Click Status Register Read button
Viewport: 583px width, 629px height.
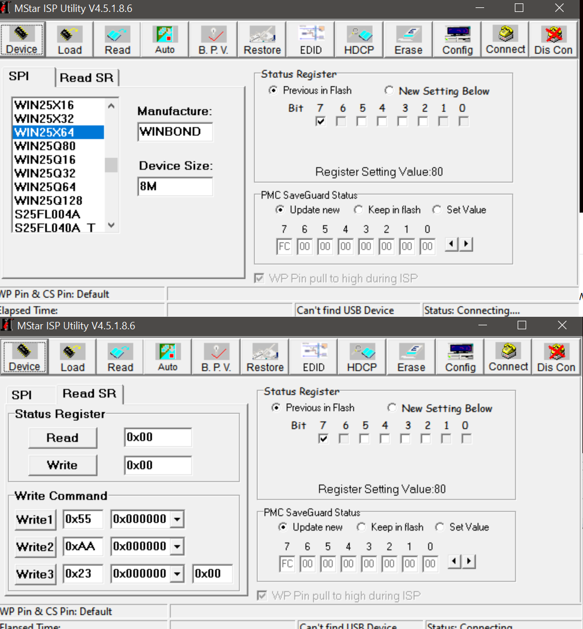point(63,438)
